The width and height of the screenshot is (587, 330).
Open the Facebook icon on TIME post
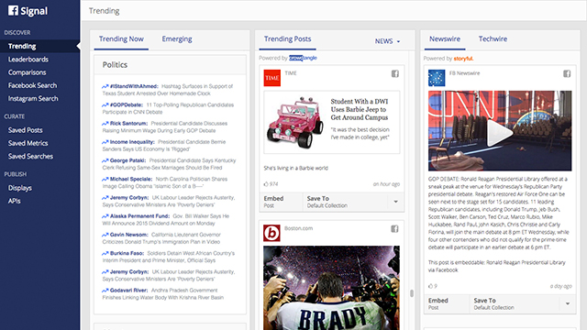395,73
